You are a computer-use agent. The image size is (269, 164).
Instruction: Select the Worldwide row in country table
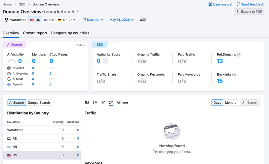(x=42, y=130)
